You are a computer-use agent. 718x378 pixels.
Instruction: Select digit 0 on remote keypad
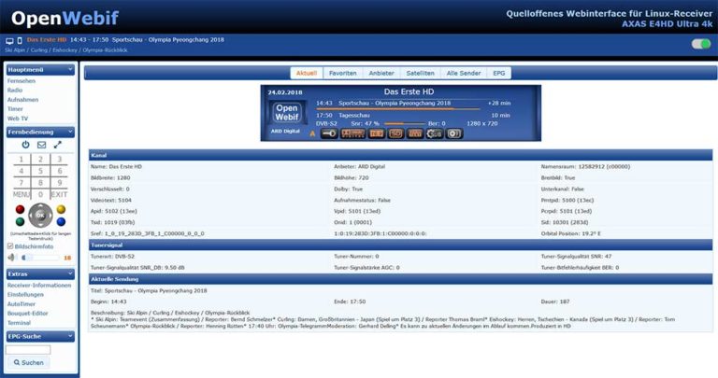click(x=40, y=195)
